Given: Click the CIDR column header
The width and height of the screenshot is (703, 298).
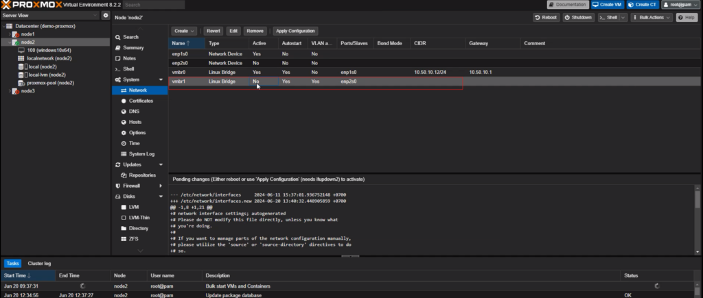Looking at the screenshot, I should pos(437,43).
